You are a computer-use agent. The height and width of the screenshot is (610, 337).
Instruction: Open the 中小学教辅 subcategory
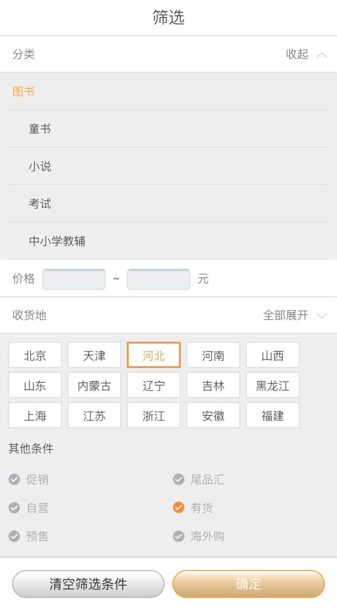click(56, 241)
